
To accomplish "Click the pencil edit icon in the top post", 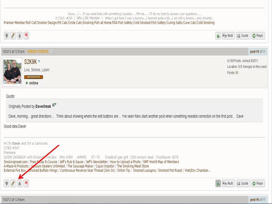I will click(x=13, y=36).
